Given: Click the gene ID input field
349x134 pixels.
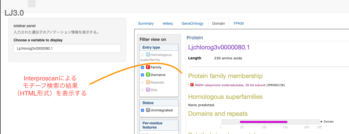Looking at the screenshot, I should [67, 48].
